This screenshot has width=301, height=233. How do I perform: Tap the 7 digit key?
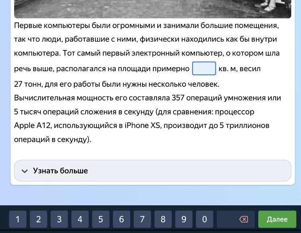[x=142, y=219]
